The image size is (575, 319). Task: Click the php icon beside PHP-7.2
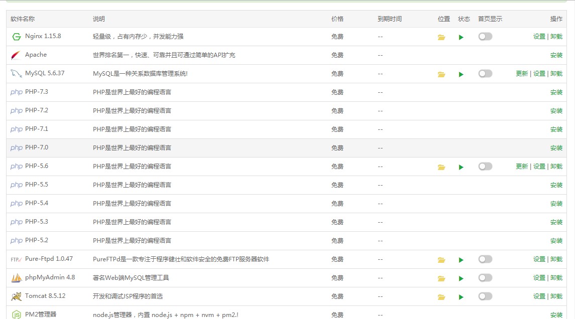coord(17,111)
